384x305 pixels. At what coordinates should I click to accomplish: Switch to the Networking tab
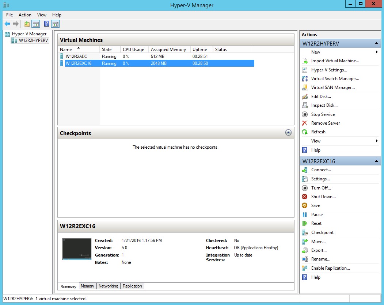tap(108, 286)
